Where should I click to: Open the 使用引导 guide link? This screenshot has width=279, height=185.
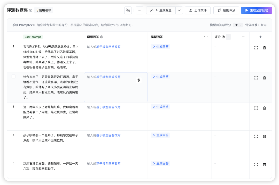tap(43, 10)
